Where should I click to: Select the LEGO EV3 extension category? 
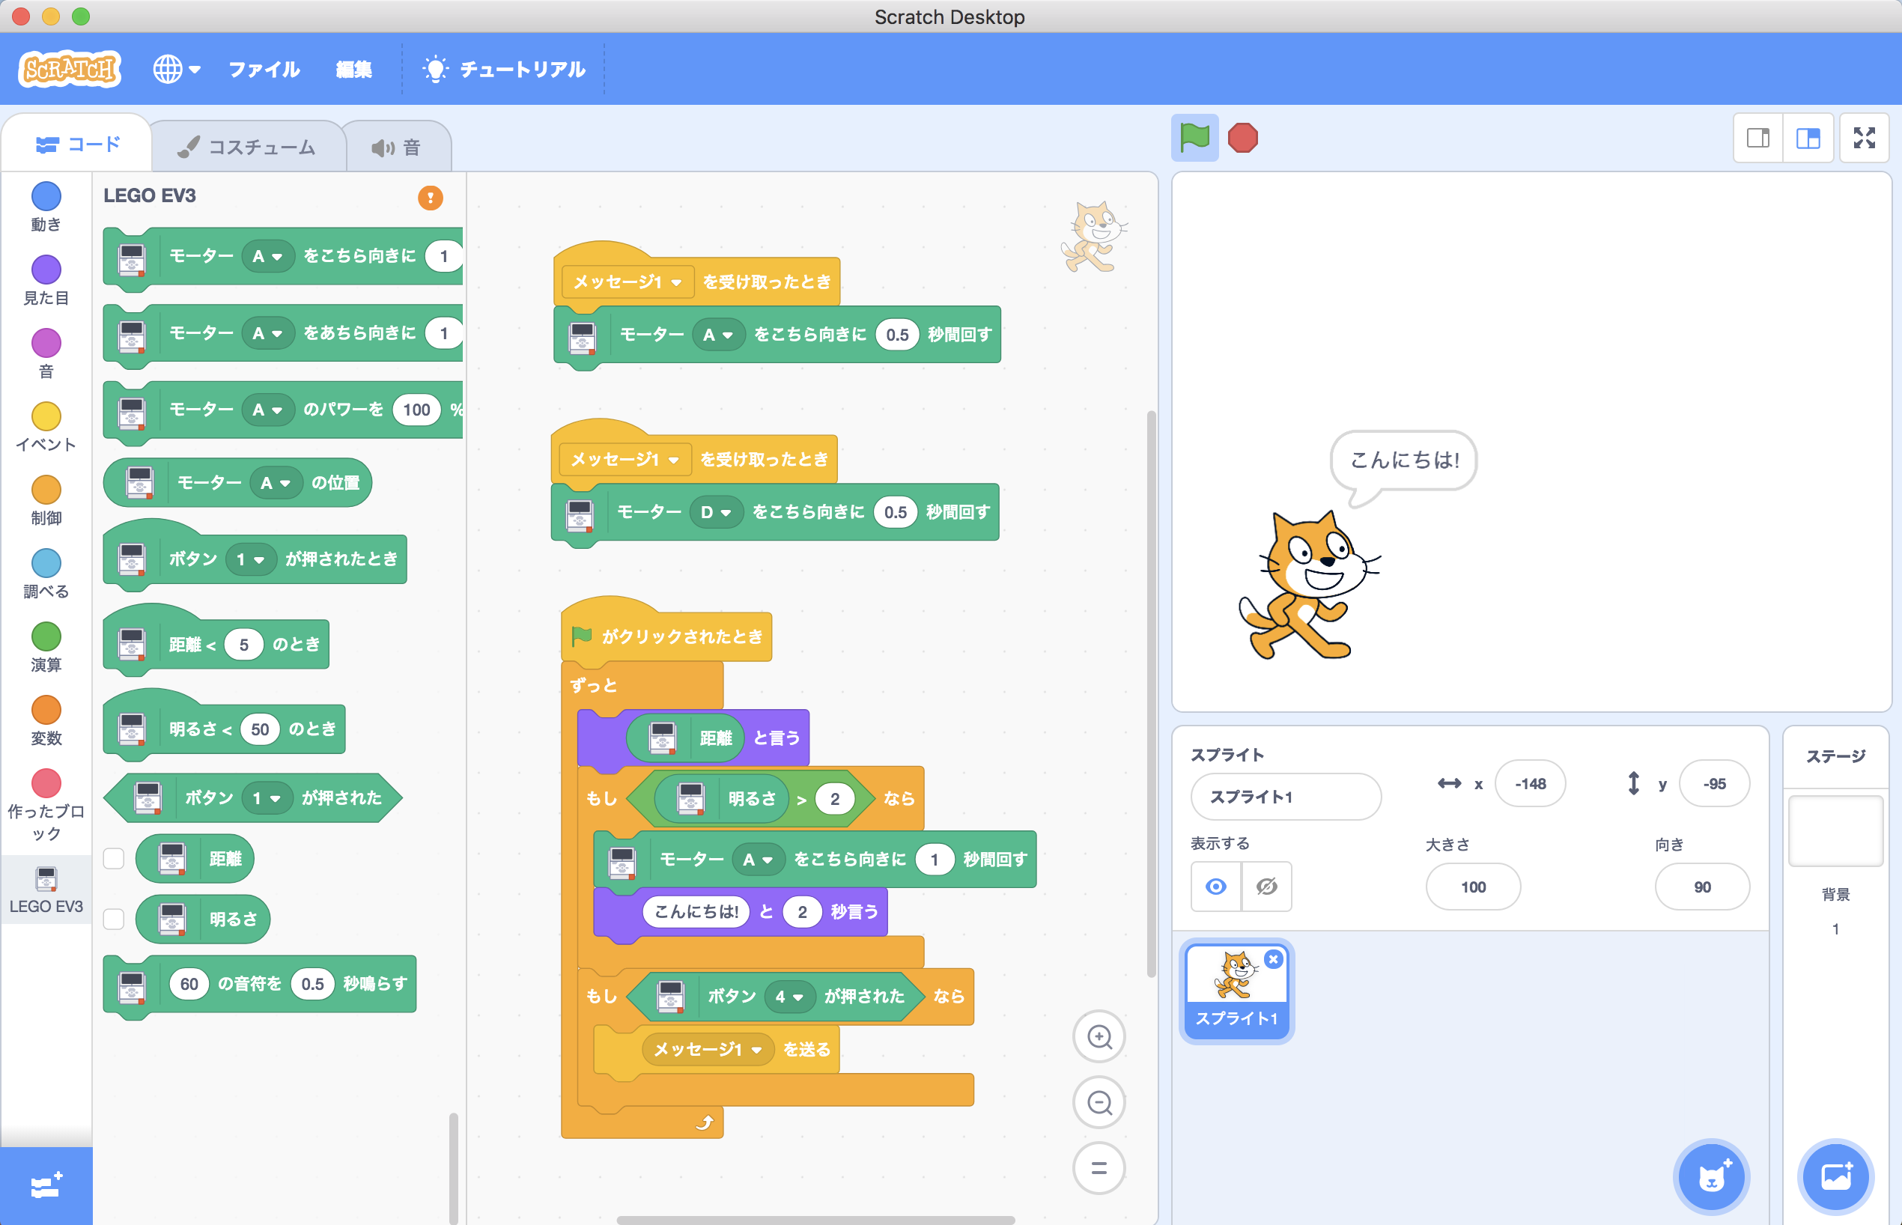click(46, 890)
